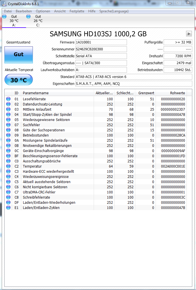Select raw value 0000000023D7
The width and height of the screenshot is (196, 290).
tap(173, 109)
